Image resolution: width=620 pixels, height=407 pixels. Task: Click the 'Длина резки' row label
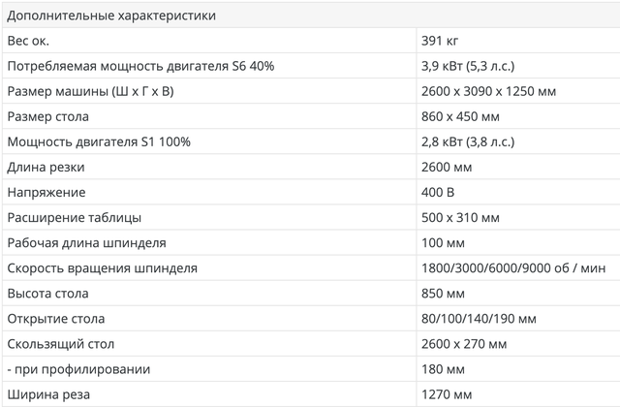tap(46, 167)
